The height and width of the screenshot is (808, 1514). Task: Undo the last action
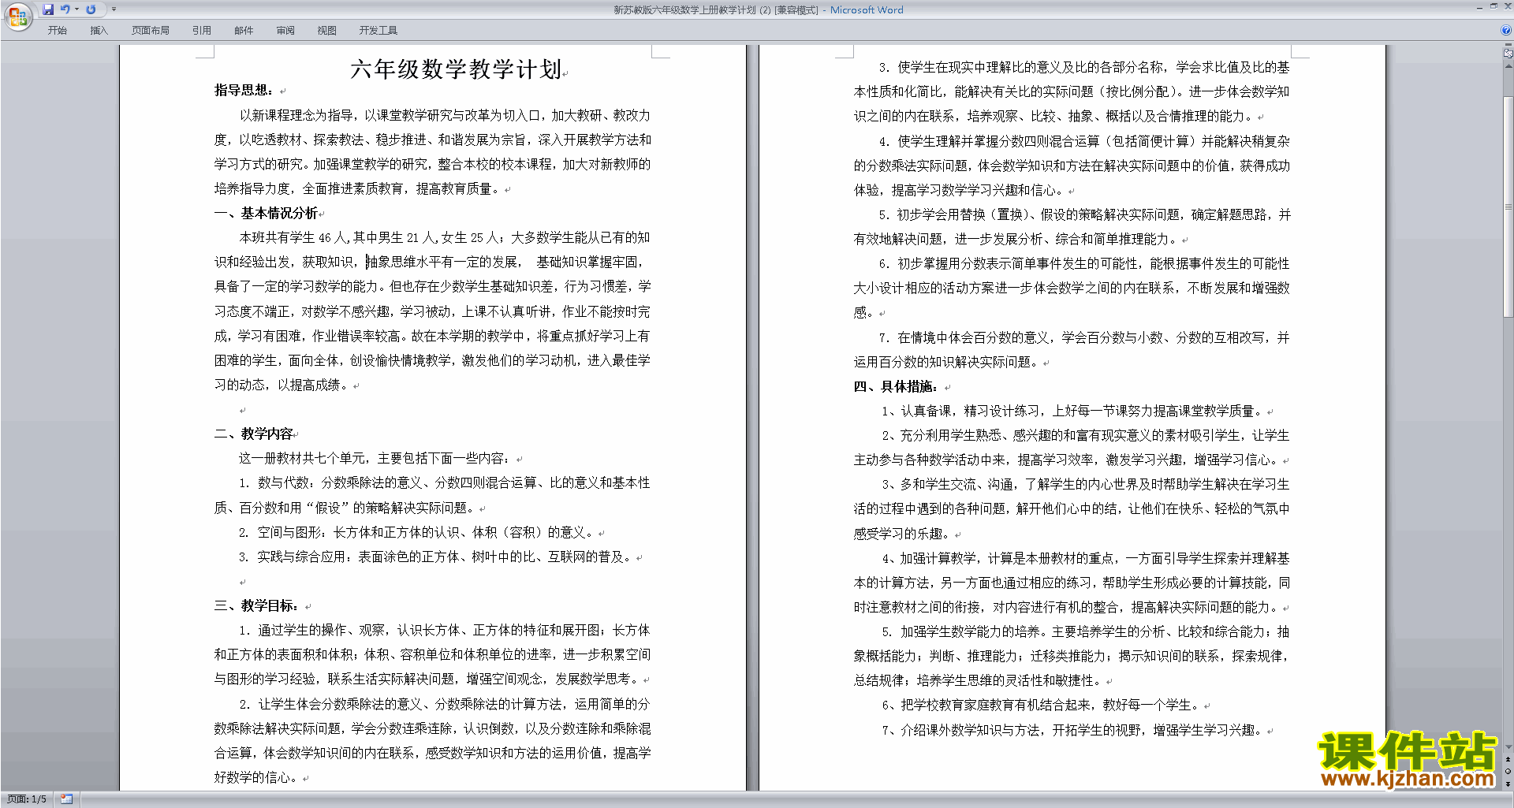pyautogui.click(x=65, y=9)
